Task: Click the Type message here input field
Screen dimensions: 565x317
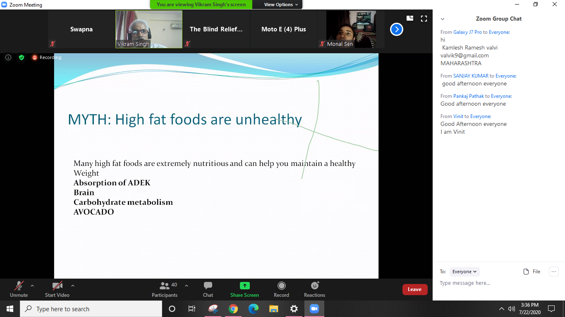Action: (476, 283)
